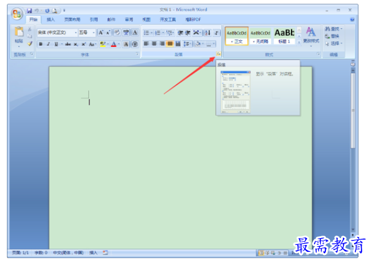Toggle Bold formatting

click(x=41, y=44)
